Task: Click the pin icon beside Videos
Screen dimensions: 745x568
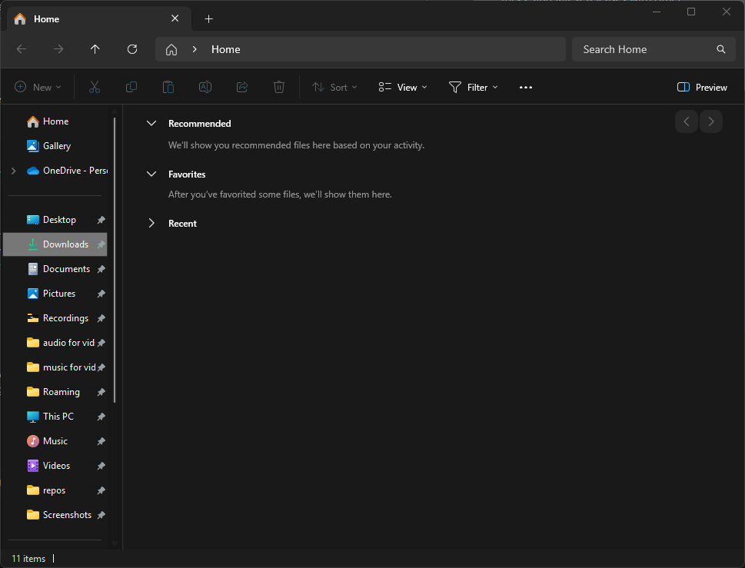Action: point(101,466)
